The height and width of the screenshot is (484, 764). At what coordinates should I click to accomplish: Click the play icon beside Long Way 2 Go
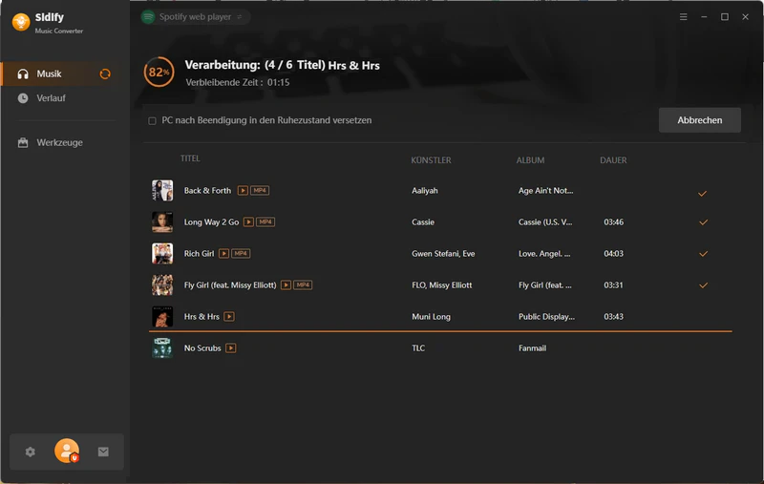[248, 222]
